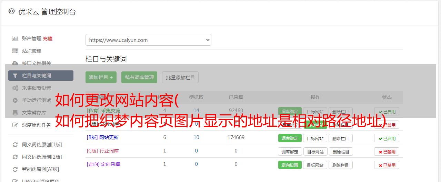The image size is (441, 182).
Task: Click 目标网站 in the 采集交流 row
Action: tap(315, 112)
